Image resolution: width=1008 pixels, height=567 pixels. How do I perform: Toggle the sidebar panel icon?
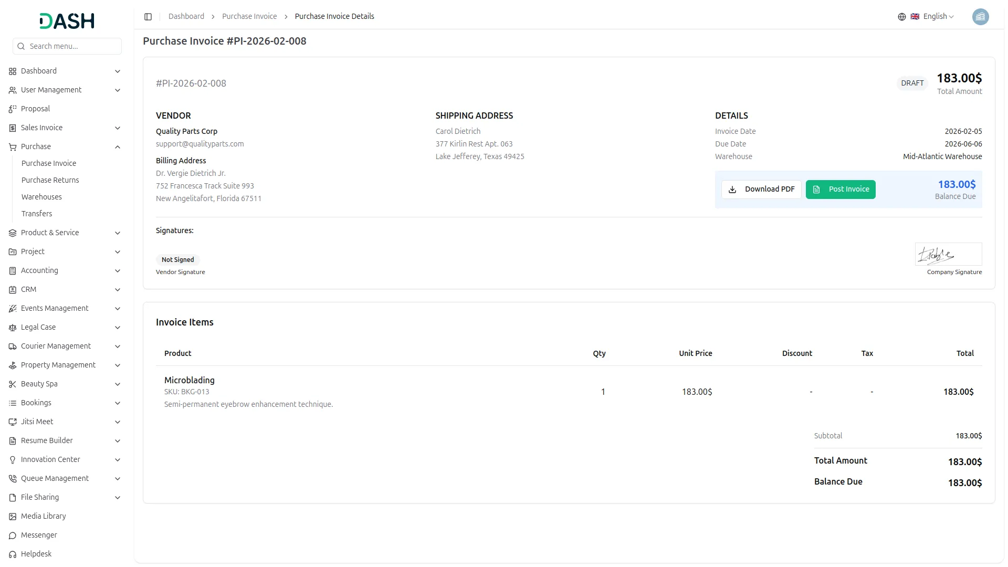[148, 17]
